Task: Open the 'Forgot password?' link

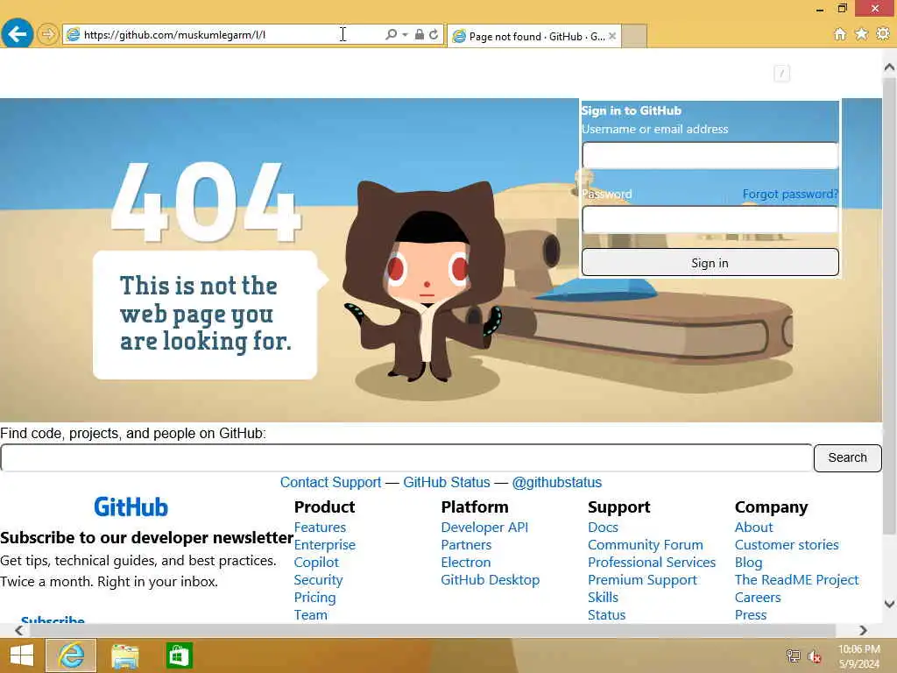Action: pyautogui.click(x=790, y=194)
